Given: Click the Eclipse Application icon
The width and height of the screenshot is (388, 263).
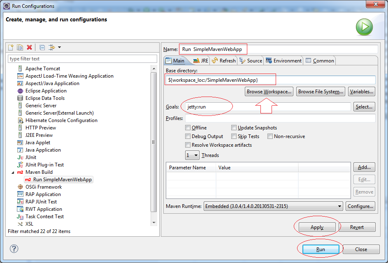Looking at the screenshot, I should tap(20, 91).
